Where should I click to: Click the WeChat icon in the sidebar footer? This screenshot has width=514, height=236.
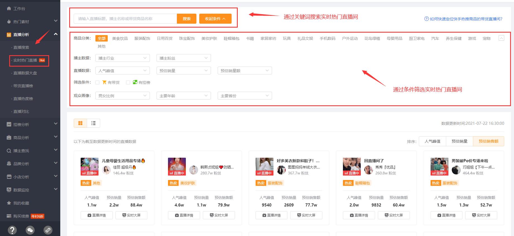(30, 230)
